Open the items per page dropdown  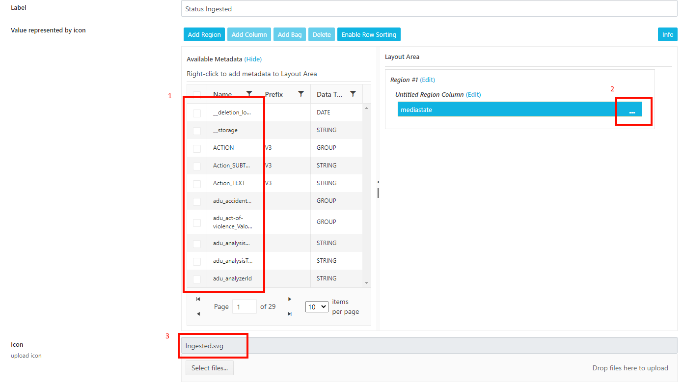tap(317, 306)
